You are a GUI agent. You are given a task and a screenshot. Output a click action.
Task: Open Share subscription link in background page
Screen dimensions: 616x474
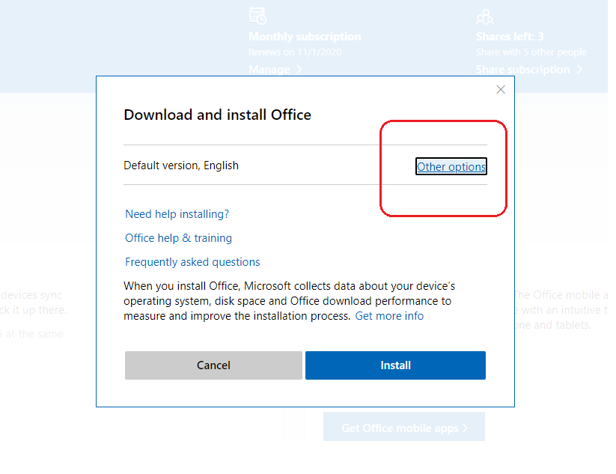click(528, 70)
